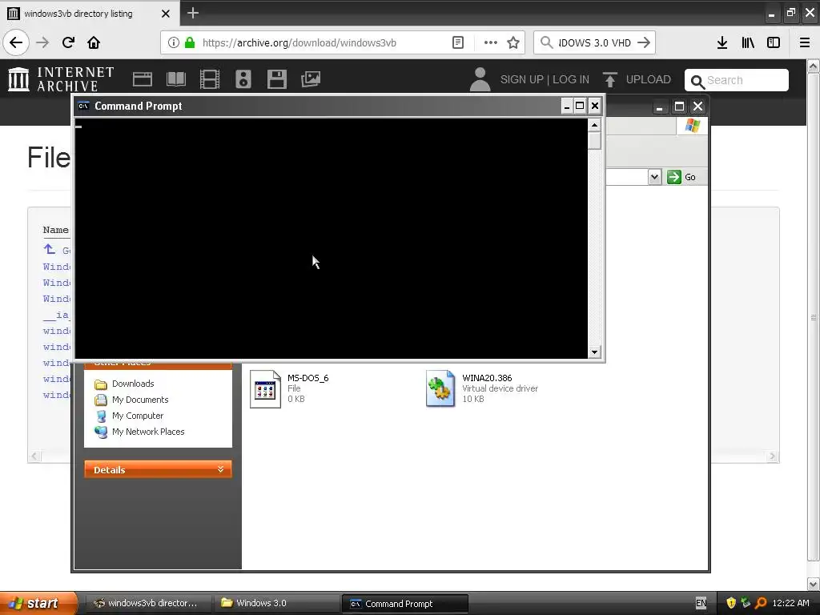
Task: Open page actions three-dot menu
Action: pos(491,42)
